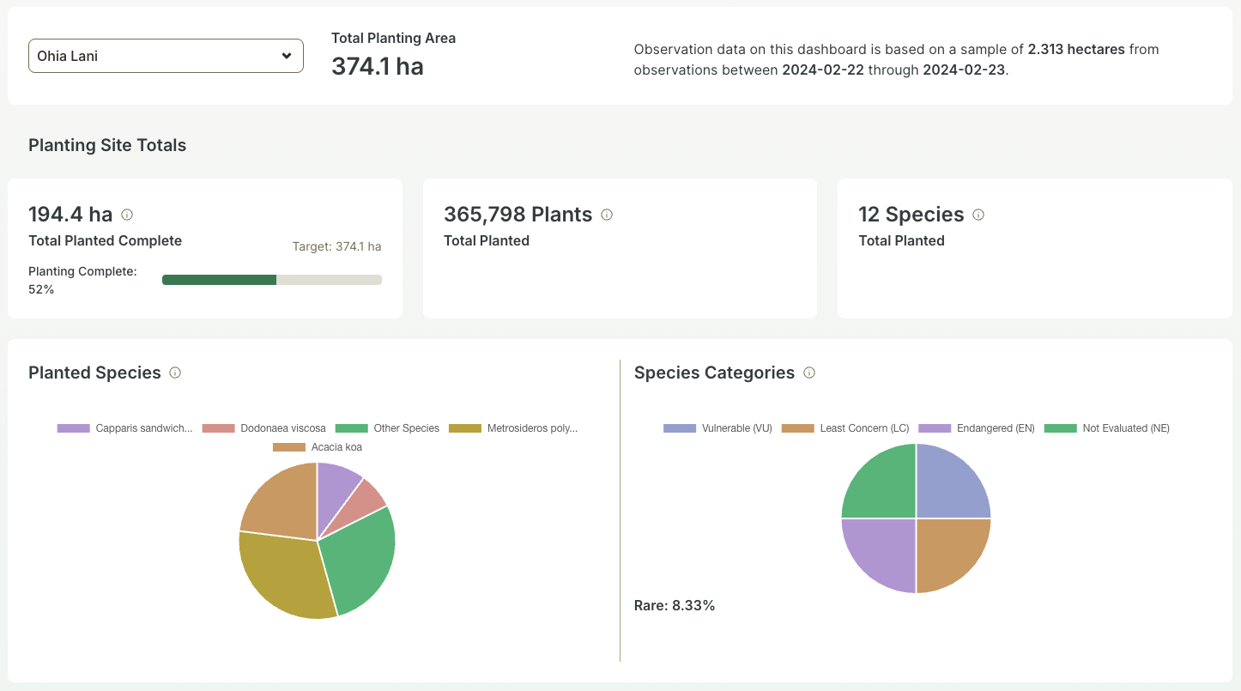Viewport: 1241px width, 691px height.
Task: Click info icon next to 12 Species
Action: (x=978, y=215)
